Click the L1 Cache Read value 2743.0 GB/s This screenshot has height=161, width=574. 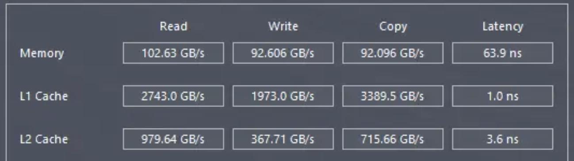tap(173, 96)
